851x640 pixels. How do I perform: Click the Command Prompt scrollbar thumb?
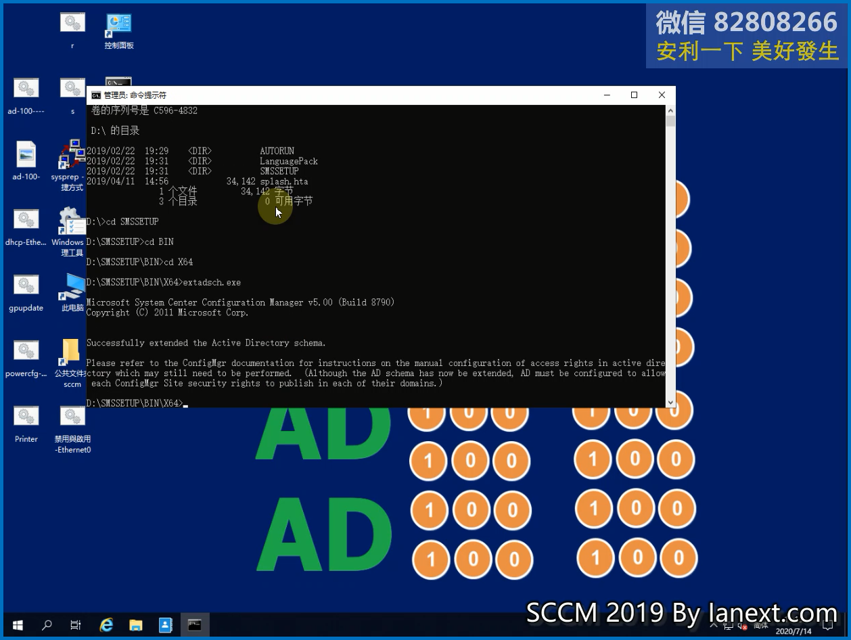670,122
